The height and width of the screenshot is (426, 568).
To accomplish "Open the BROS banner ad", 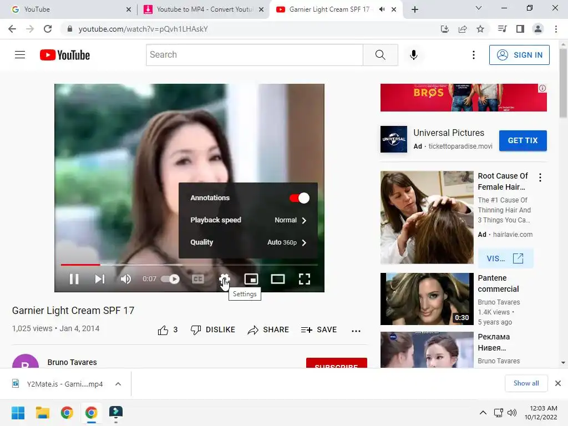I will [x=463, y=98].
